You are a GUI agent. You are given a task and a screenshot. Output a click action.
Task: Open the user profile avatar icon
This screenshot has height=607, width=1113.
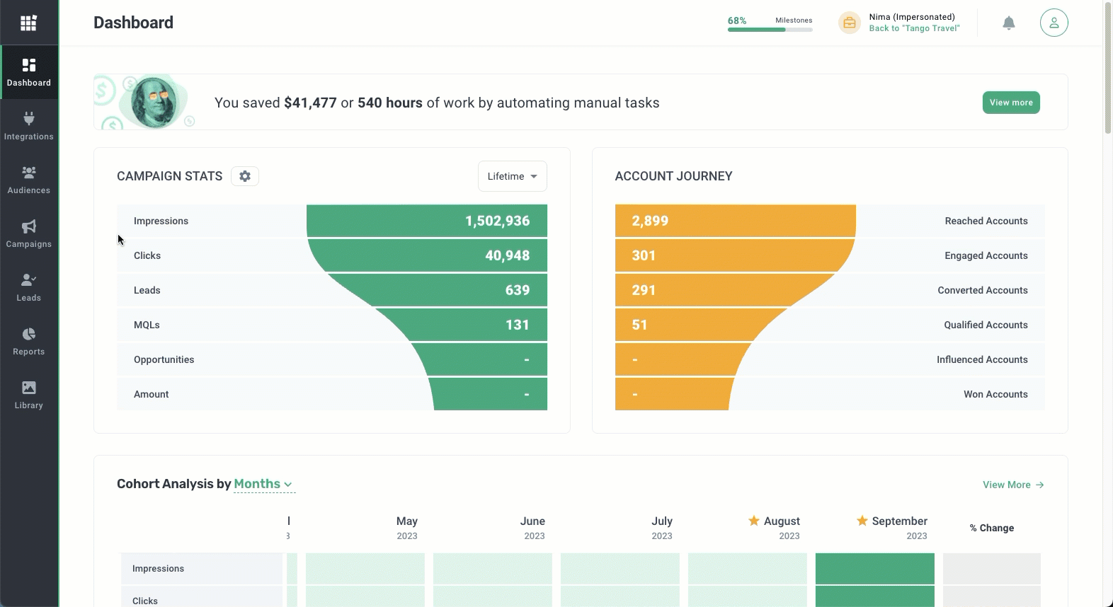pyautogui.click(x=1054, y=23)
